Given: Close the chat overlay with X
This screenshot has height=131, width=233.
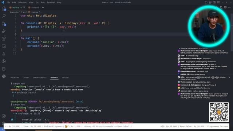Looking at the screenshot, I should point(229,78).
